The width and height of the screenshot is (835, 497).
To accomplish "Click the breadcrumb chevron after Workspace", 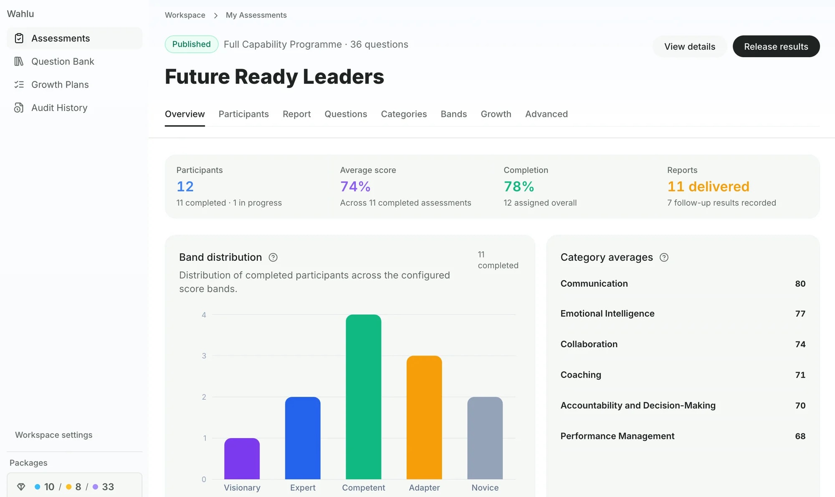I will click(216, 15).
